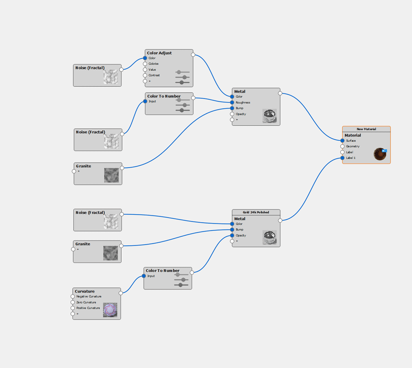The image size is (412, 368).
Task: Click the Roughness input on Metal node
Action: 232,103
